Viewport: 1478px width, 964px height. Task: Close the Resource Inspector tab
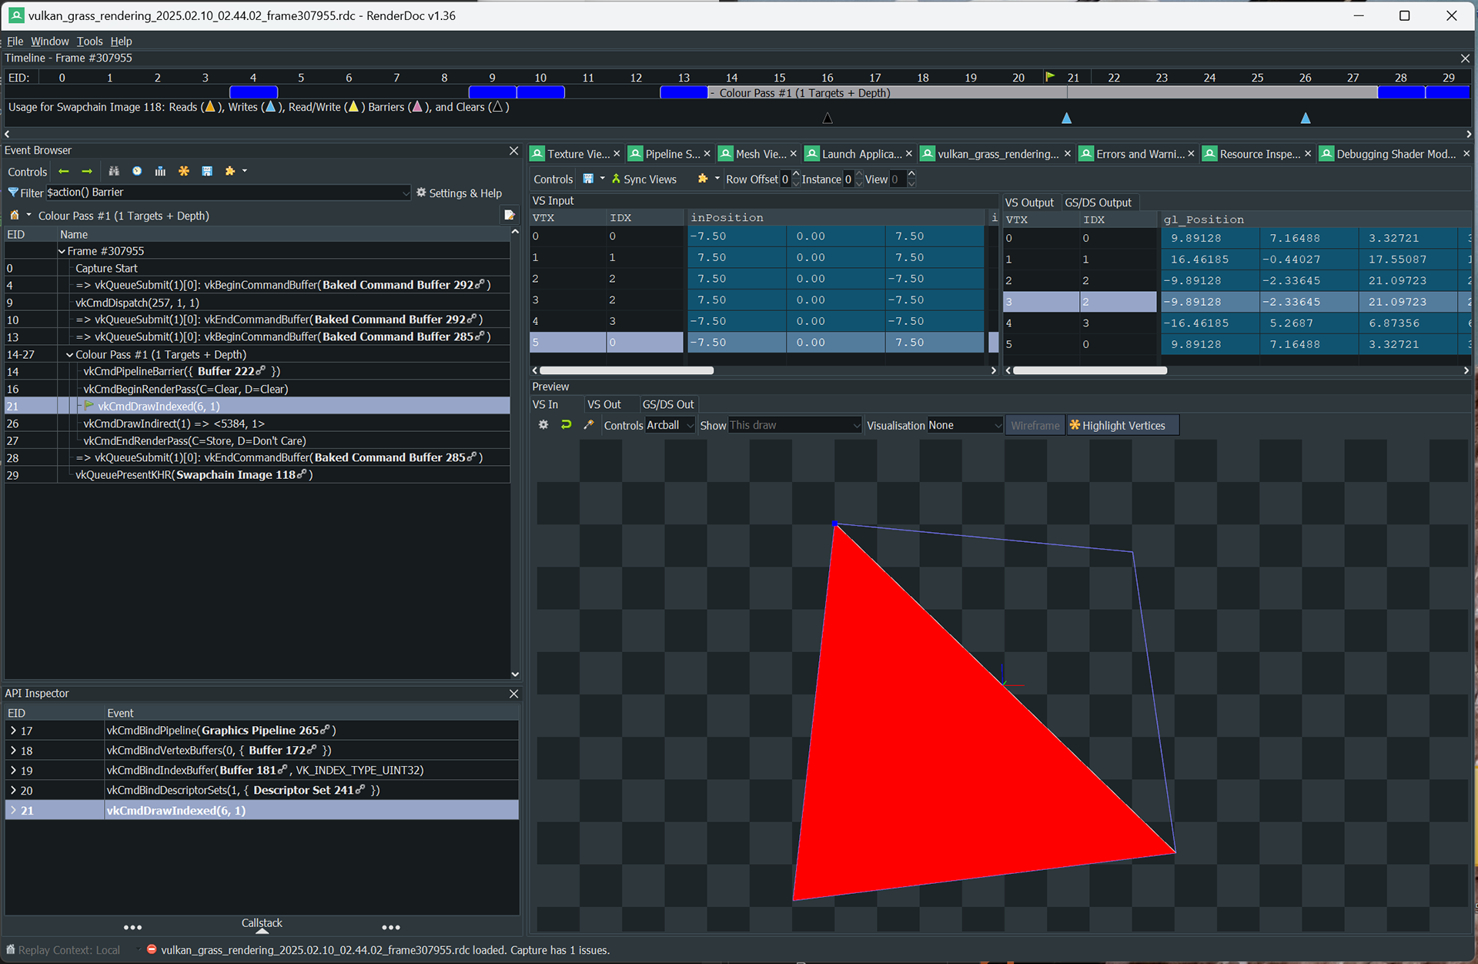(x=1308, y=154)
